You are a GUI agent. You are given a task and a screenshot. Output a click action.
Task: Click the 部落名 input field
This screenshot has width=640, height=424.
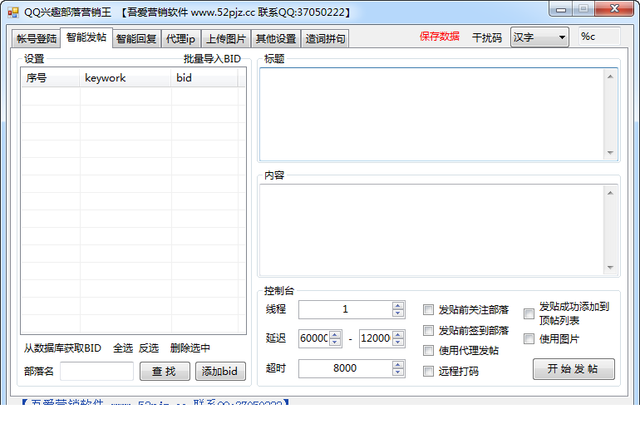[96, 371]
